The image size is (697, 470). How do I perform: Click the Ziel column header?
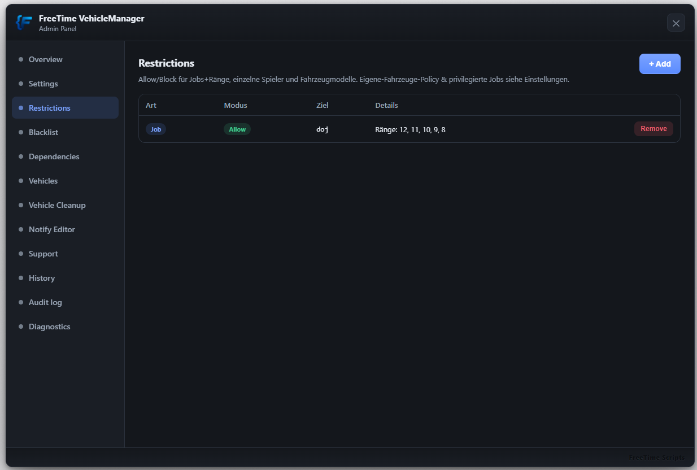(323, 106)
